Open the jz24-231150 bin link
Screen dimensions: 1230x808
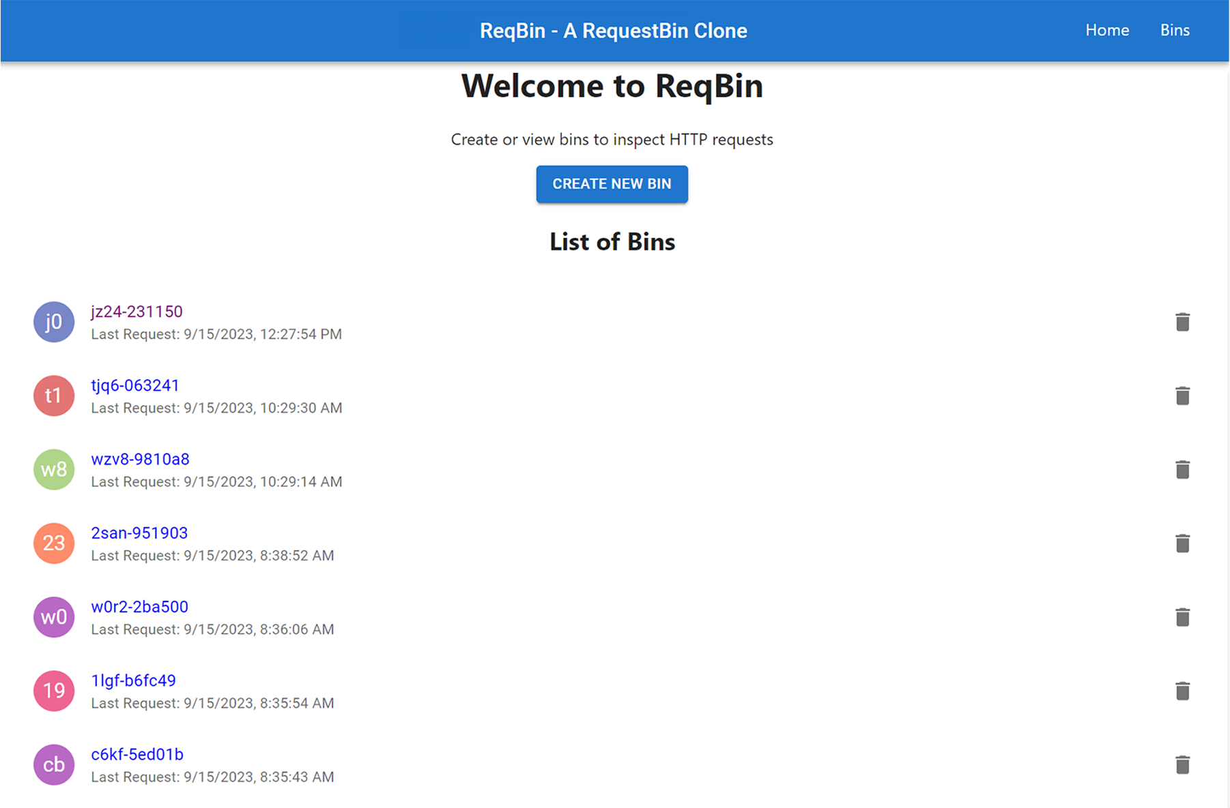[137, 312]
